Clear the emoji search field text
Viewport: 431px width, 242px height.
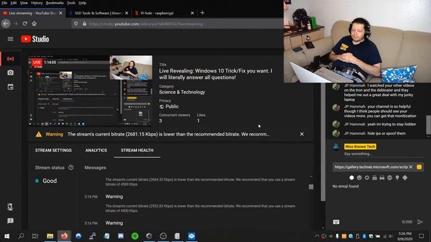click(x=411, y=167)
